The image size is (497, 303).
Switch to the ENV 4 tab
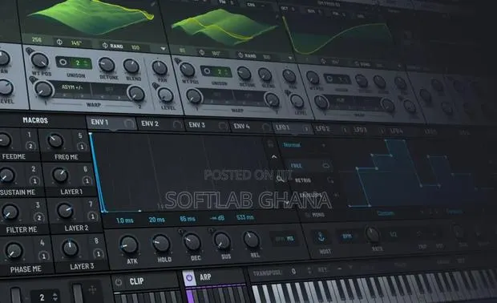click(251, 127)
